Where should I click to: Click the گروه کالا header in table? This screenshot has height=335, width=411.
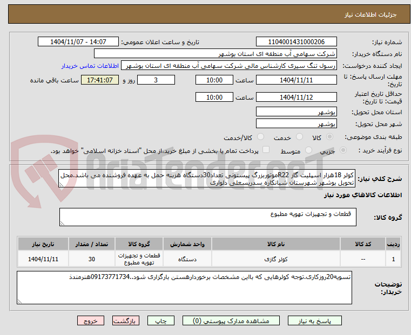139,244
